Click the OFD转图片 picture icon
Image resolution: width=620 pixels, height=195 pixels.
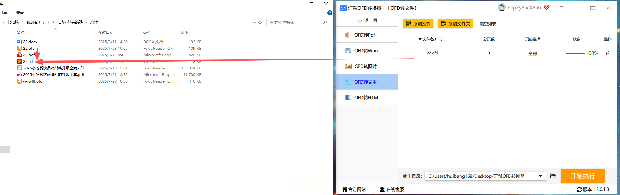[348, 66]
